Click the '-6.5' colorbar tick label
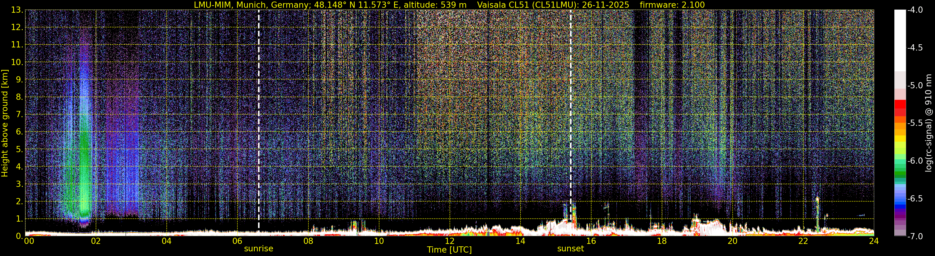The width and height of the screenshot is (935, 256). 915,199
